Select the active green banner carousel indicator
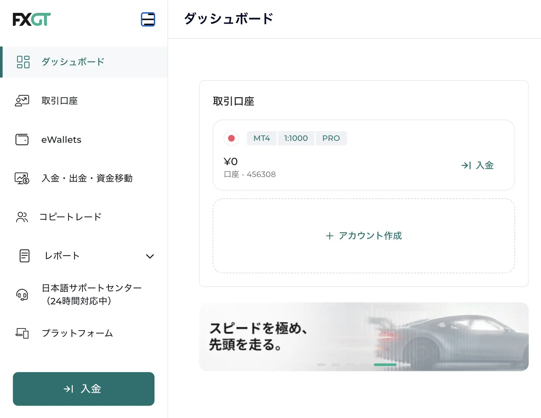Viewport: 541px width, 418px height. 385,365
